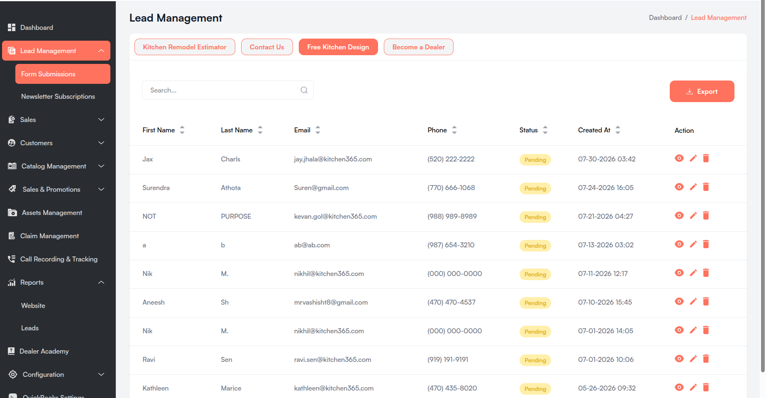Image resolution: width=766 pixels, height=398 pixels.
Task: Expand the Configuration menu chevron
Action: click(x=101, y=374)
